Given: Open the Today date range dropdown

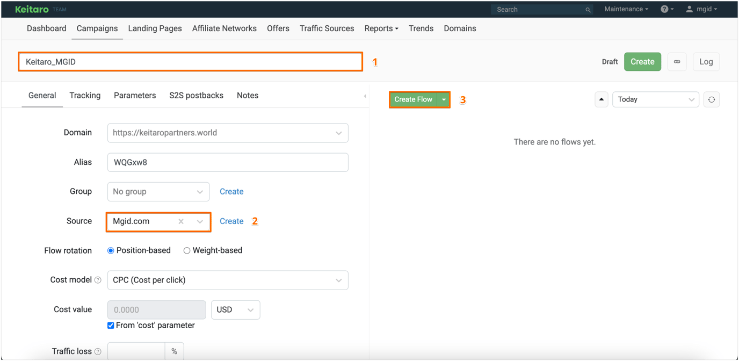Looking at the screenshot, I should click(x=655, y=99).
